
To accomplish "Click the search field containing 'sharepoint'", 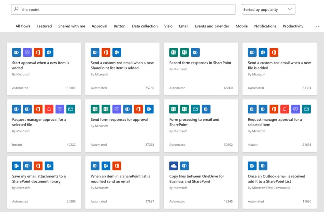I will (x=127, y=10).
